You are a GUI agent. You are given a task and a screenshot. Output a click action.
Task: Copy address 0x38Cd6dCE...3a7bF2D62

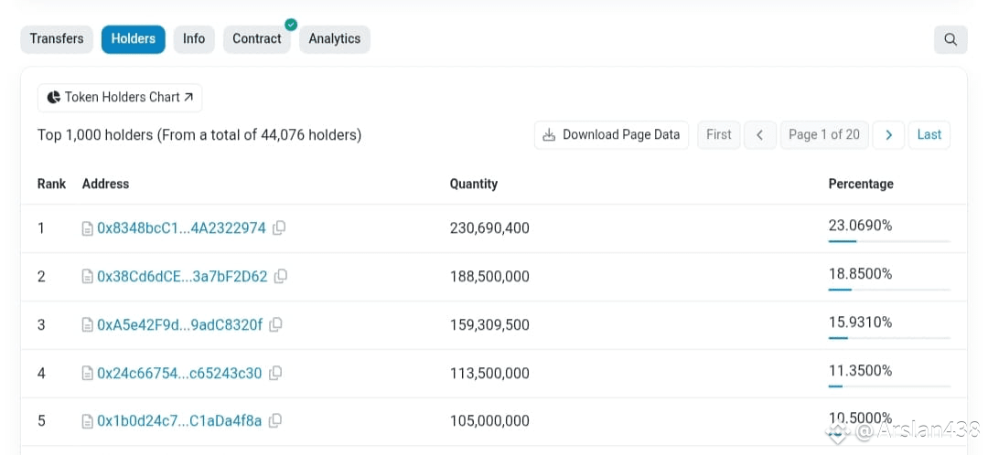[x=281, y=276]
